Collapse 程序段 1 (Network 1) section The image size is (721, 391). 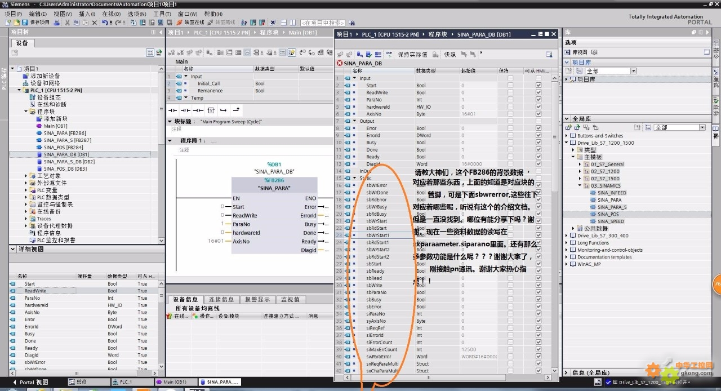[170, 141]
